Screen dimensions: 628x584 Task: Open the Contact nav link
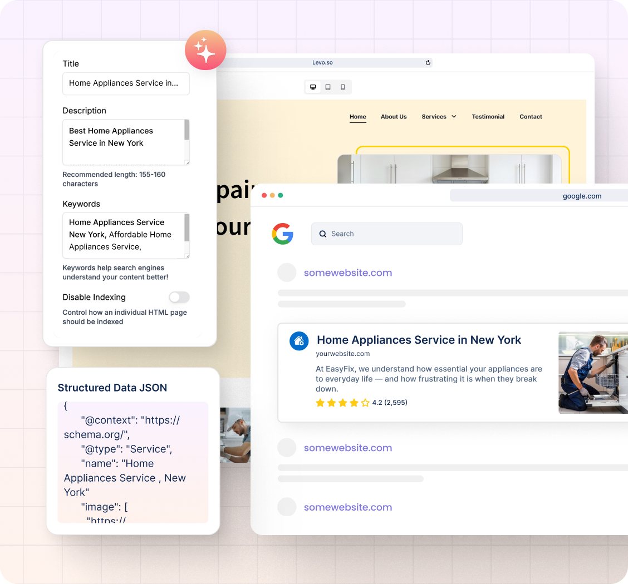coord(531,117)
